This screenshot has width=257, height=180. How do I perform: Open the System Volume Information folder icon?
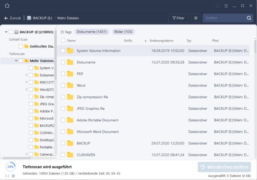tap(70, 51)
